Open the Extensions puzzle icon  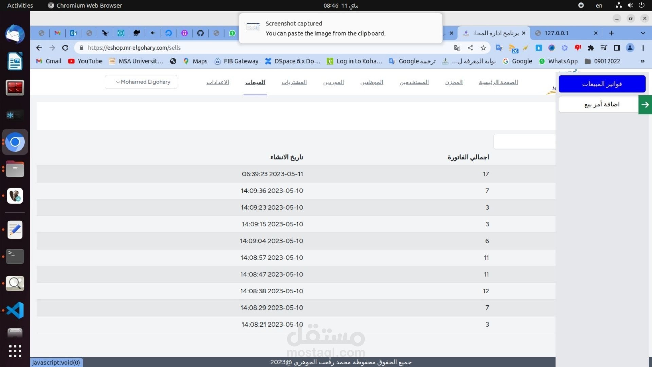591,48
